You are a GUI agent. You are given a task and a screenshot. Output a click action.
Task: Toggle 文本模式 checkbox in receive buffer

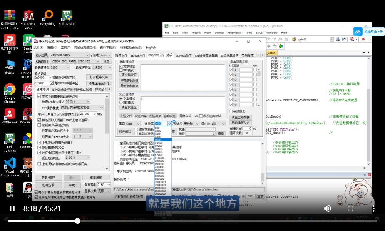coord(121,66)
